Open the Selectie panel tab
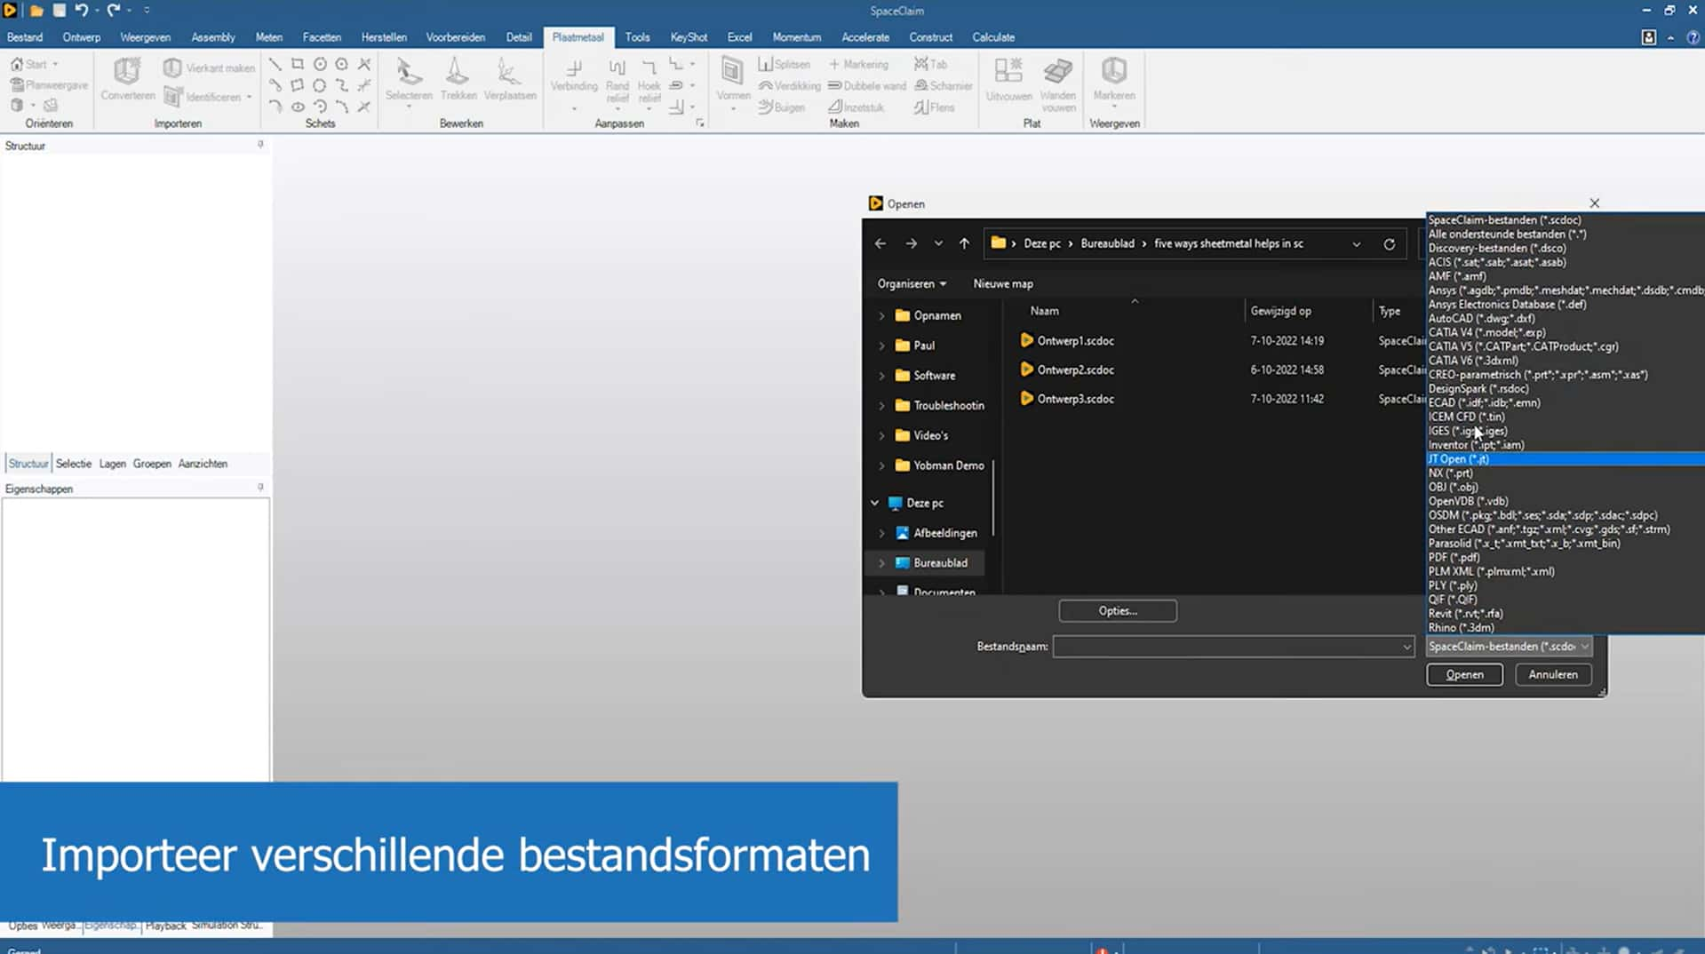 (74, 464)
